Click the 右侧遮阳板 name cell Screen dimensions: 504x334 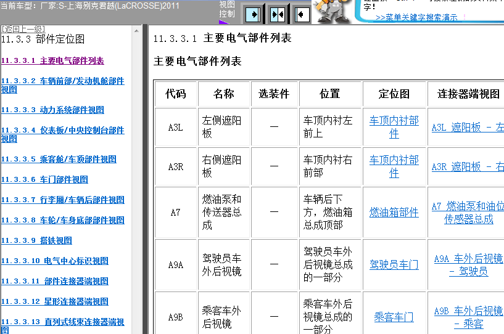[224, 166]
